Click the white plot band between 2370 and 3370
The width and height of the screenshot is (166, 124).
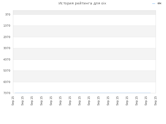pyautogui.click(x=84, y=43)
